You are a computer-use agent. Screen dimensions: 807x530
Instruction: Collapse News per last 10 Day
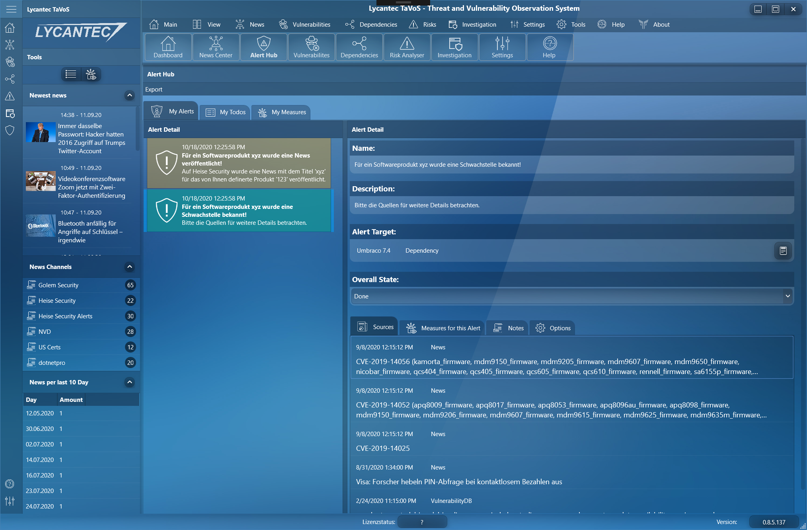(129, 382)
